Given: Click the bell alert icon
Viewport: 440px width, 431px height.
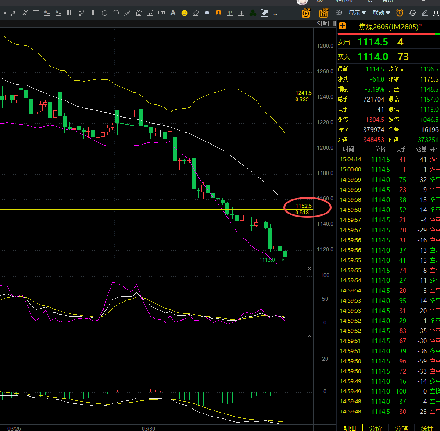Looking at the screenshot, I should tap(207, 13).
